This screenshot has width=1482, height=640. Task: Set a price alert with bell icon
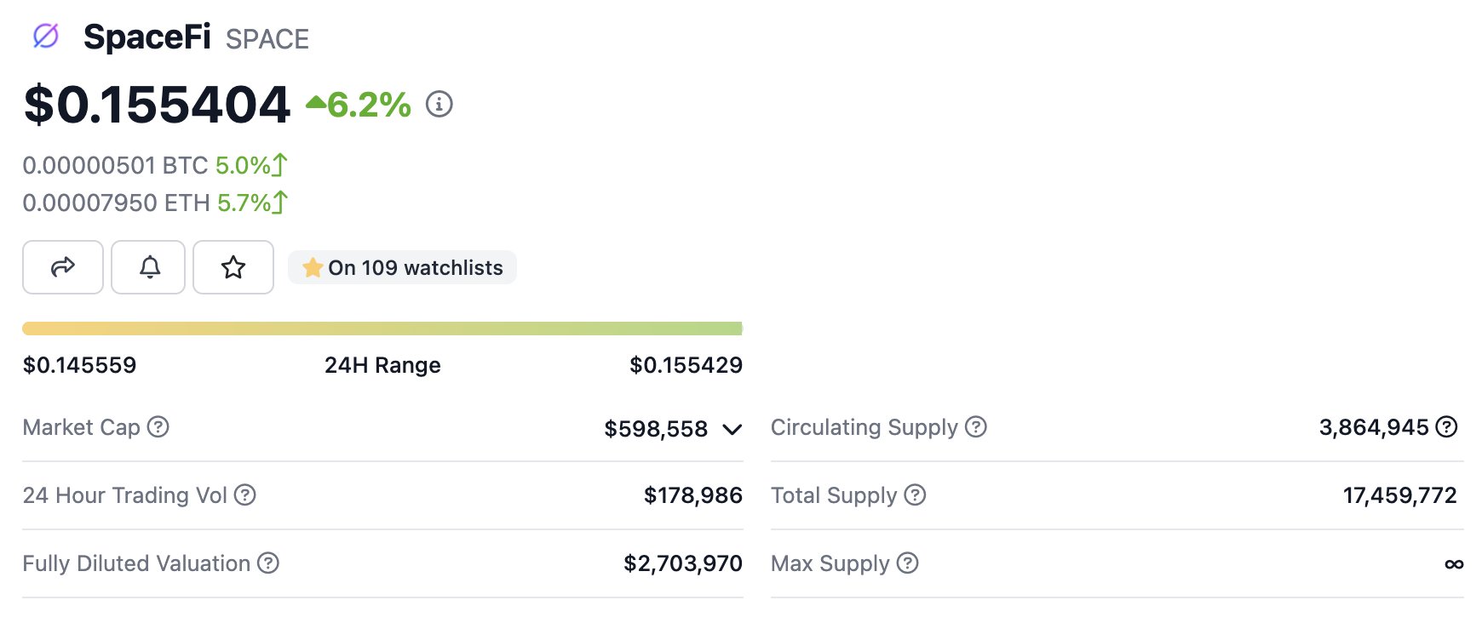[149, 267]
